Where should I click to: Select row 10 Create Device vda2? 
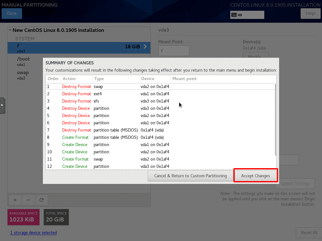[161, 152]
